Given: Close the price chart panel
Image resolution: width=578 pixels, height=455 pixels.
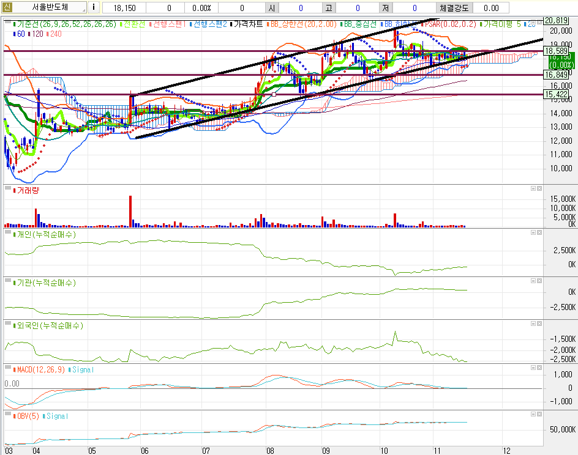Looking at the screenshot, I should click(539, 23).
